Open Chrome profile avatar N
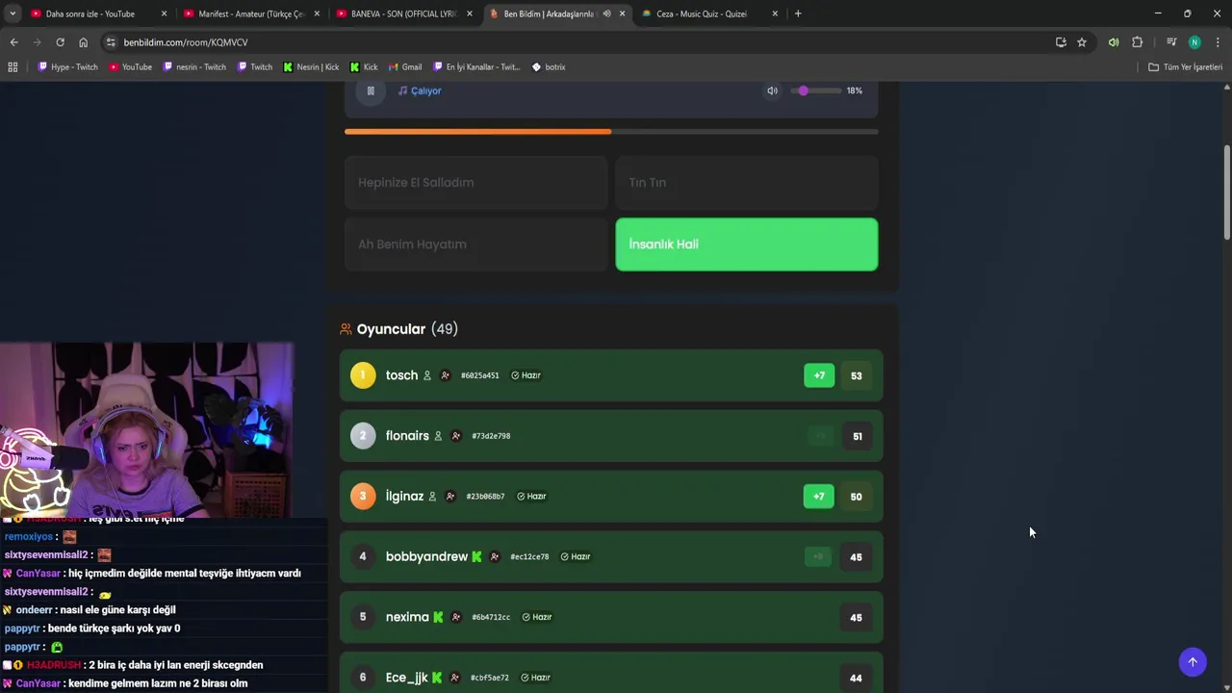Viewport: 1232px width, 693px height. click(x=1194, y=42)
